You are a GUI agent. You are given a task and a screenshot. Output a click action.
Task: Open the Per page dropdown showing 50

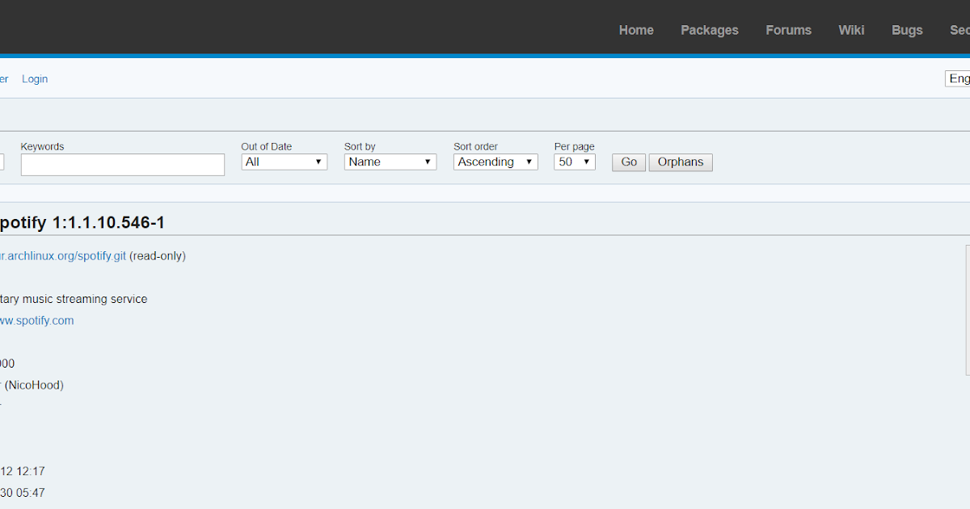pyautogui.click(x=574, y=162)
